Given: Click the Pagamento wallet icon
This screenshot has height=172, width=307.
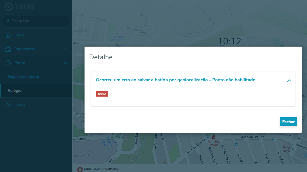Looking at the screenshot, I should 8,49.
